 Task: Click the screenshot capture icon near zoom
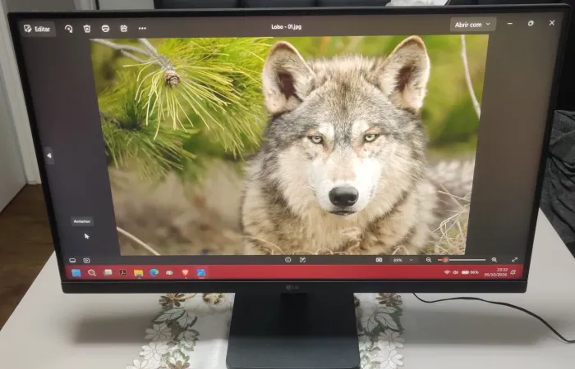[379, 260]
